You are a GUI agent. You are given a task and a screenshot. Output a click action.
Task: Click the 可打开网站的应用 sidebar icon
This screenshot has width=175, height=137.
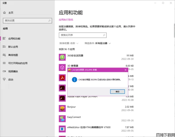point(4,63)
